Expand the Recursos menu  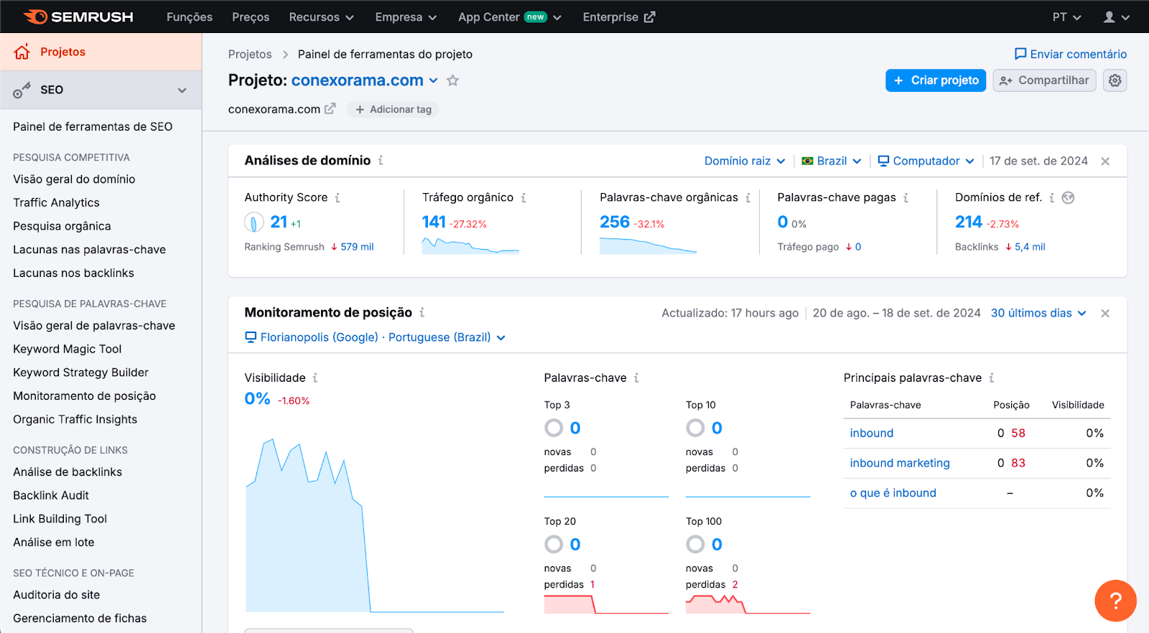tap(321, 17)
